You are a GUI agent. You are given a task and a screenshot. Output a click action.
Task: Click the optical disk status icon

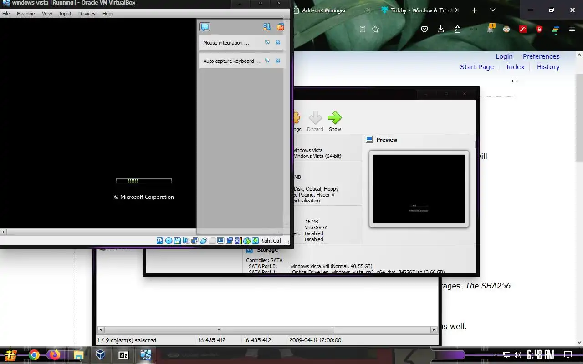click(169, 241)
